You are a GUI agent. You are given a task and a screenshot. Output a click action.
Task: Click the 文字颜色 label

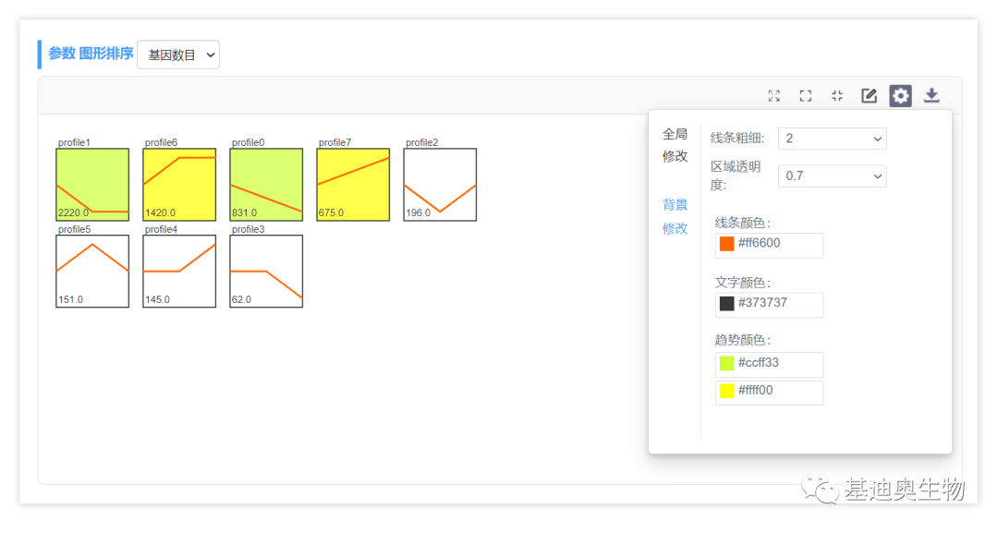pos(742,283)
